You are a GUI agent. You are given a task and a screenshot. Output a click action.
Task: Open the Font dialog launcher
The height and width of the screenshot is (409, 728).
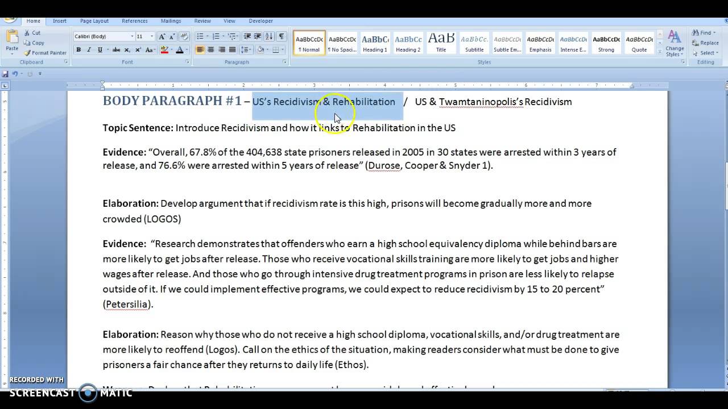[187, 62]
